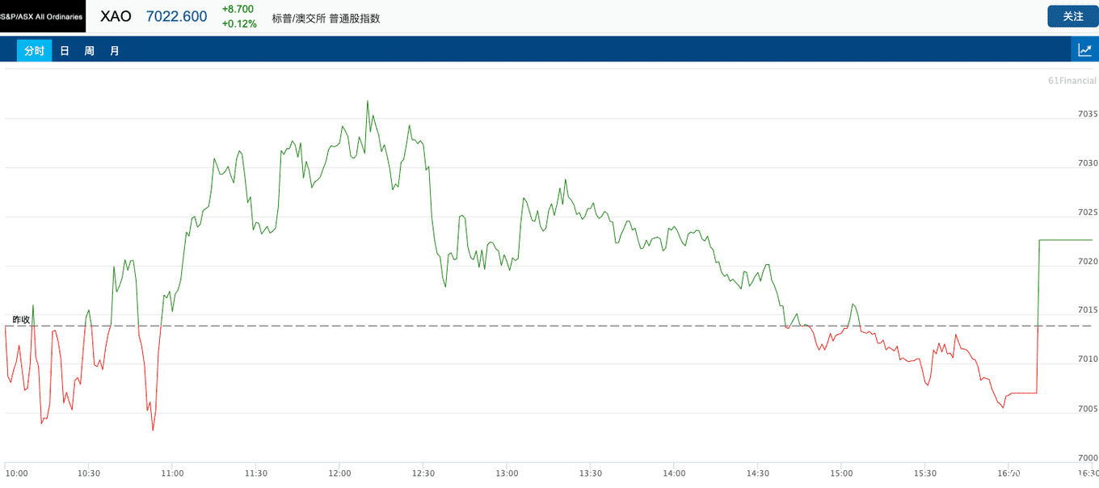Click the 7030 price axis label
This screenshot has width=1099, height=488.
click(1087, 163)
